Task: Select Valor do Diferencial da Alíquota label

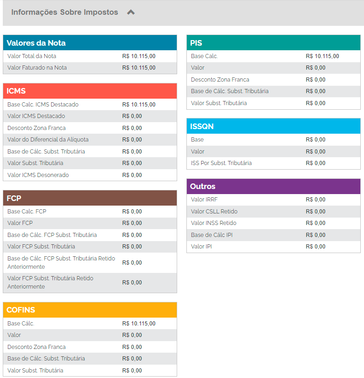Action: pyautogui.click(x=48, y=140)
